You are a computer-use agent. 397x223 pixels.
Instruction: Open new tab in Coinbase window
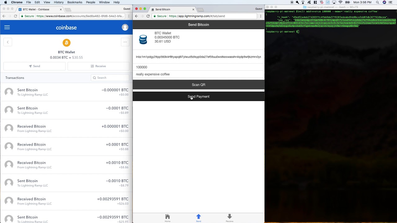pyautogui.click(x=68, y=10)
